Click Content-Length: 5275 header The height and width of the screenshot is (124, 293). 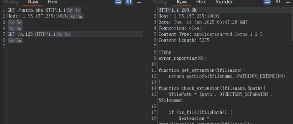[184, 40]
